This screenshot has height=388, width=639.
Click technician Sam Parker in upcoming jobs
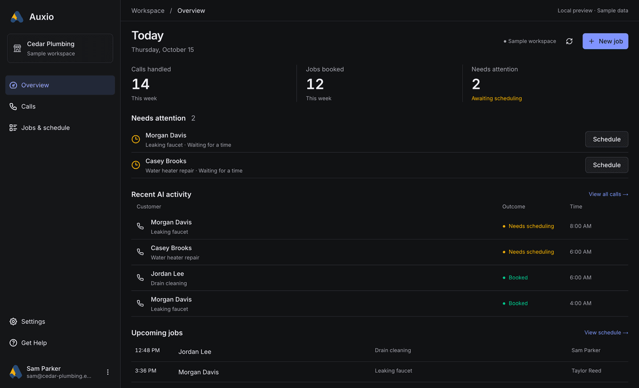(x=586, y=350)
